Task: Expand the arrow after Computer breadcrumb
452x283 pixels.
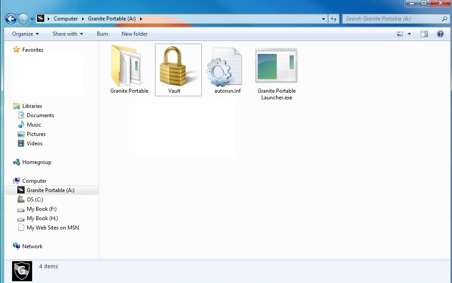Action: 83,19
